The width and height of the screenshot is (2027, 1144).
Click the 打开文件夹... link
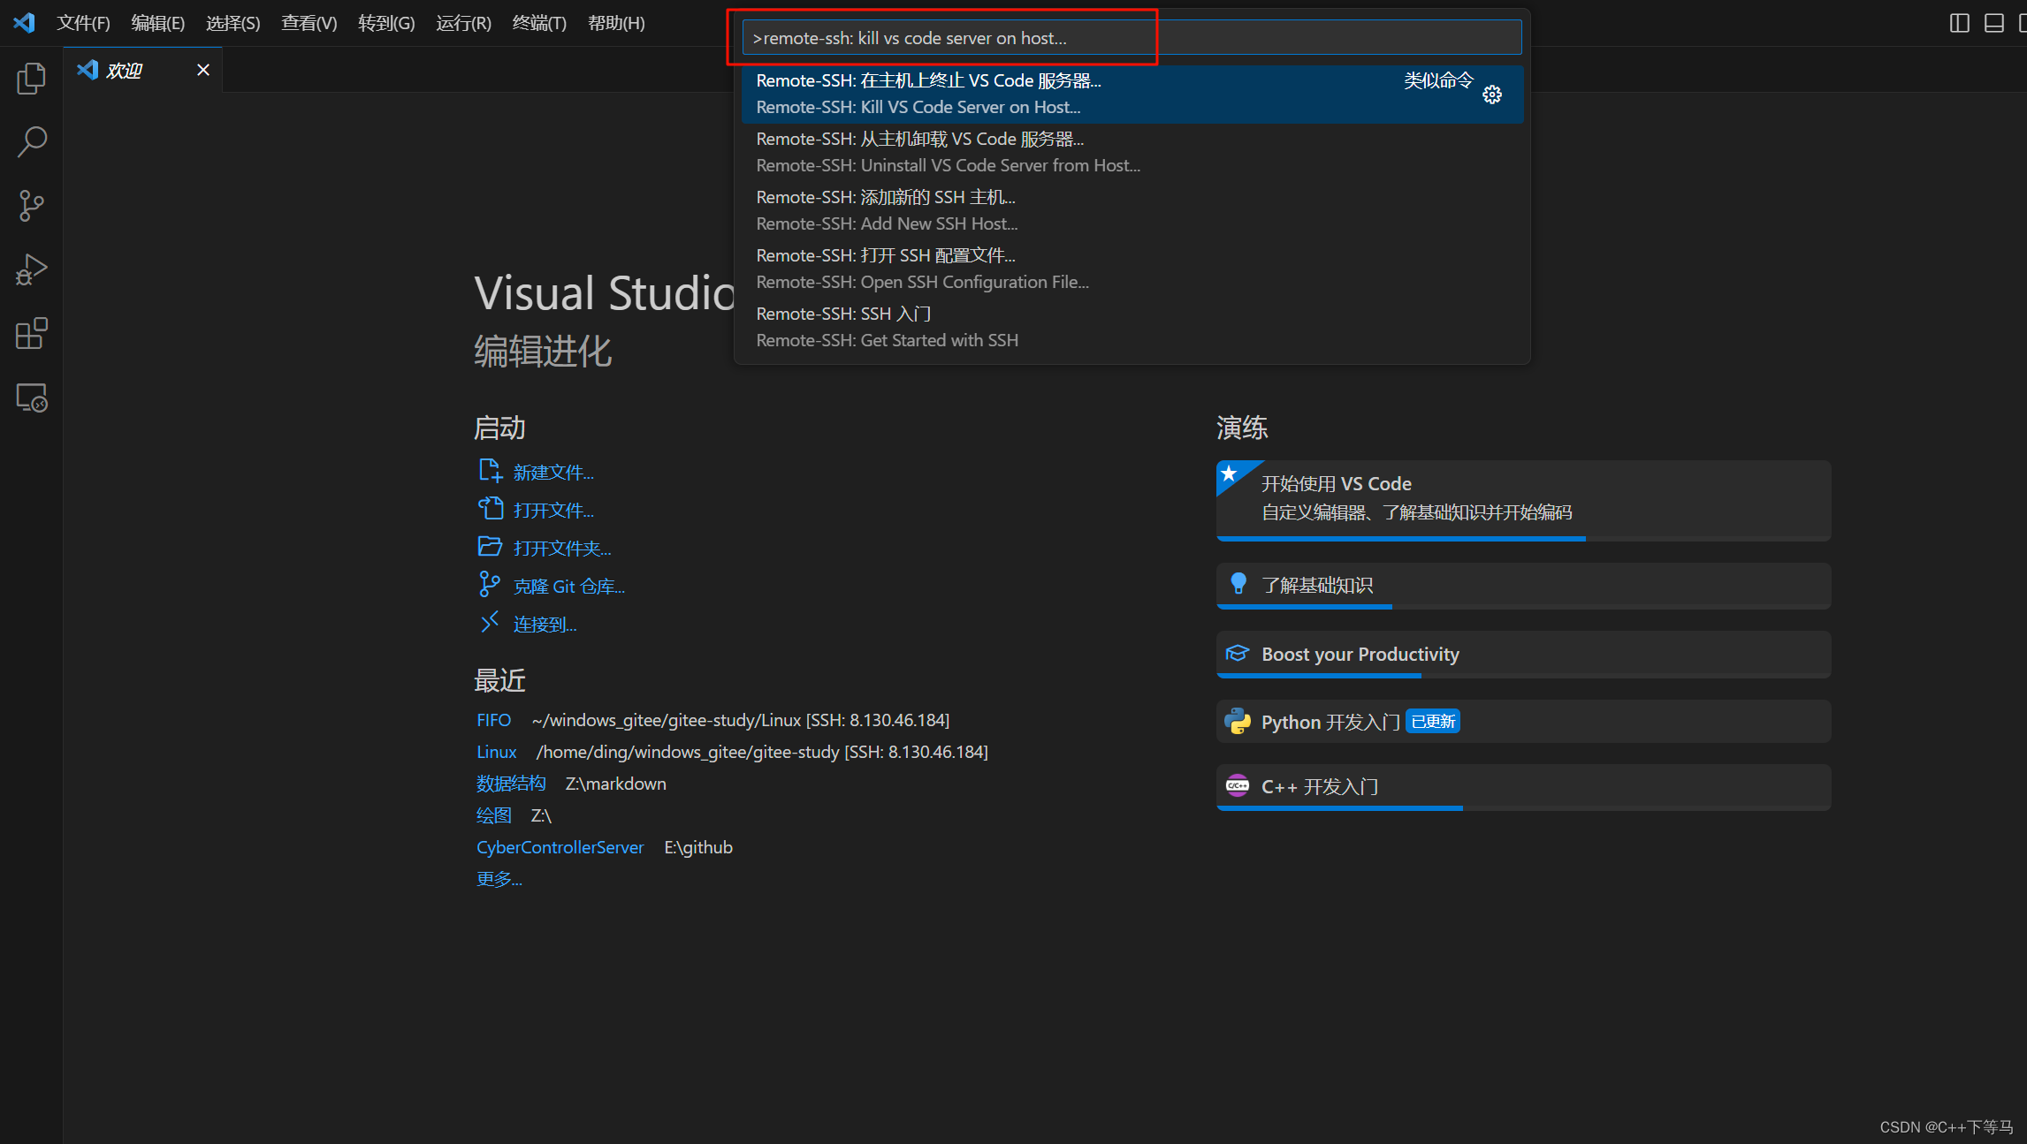click(x=562, y=549)
